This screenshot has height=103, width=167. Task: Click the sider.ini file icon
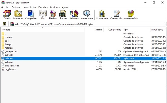click(3, 62)
